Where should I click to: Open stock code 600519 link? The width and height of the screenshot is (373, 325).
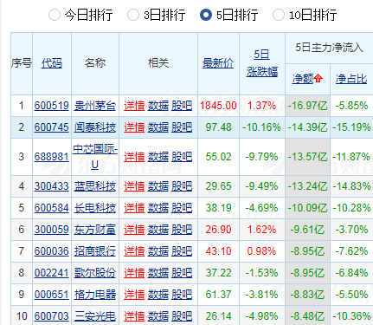click(x=52, y=106)
